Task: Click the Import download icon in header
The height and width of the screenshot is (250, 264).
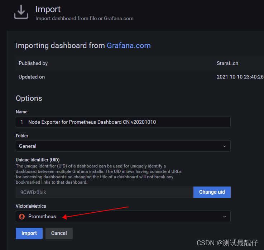Action: 21,12
